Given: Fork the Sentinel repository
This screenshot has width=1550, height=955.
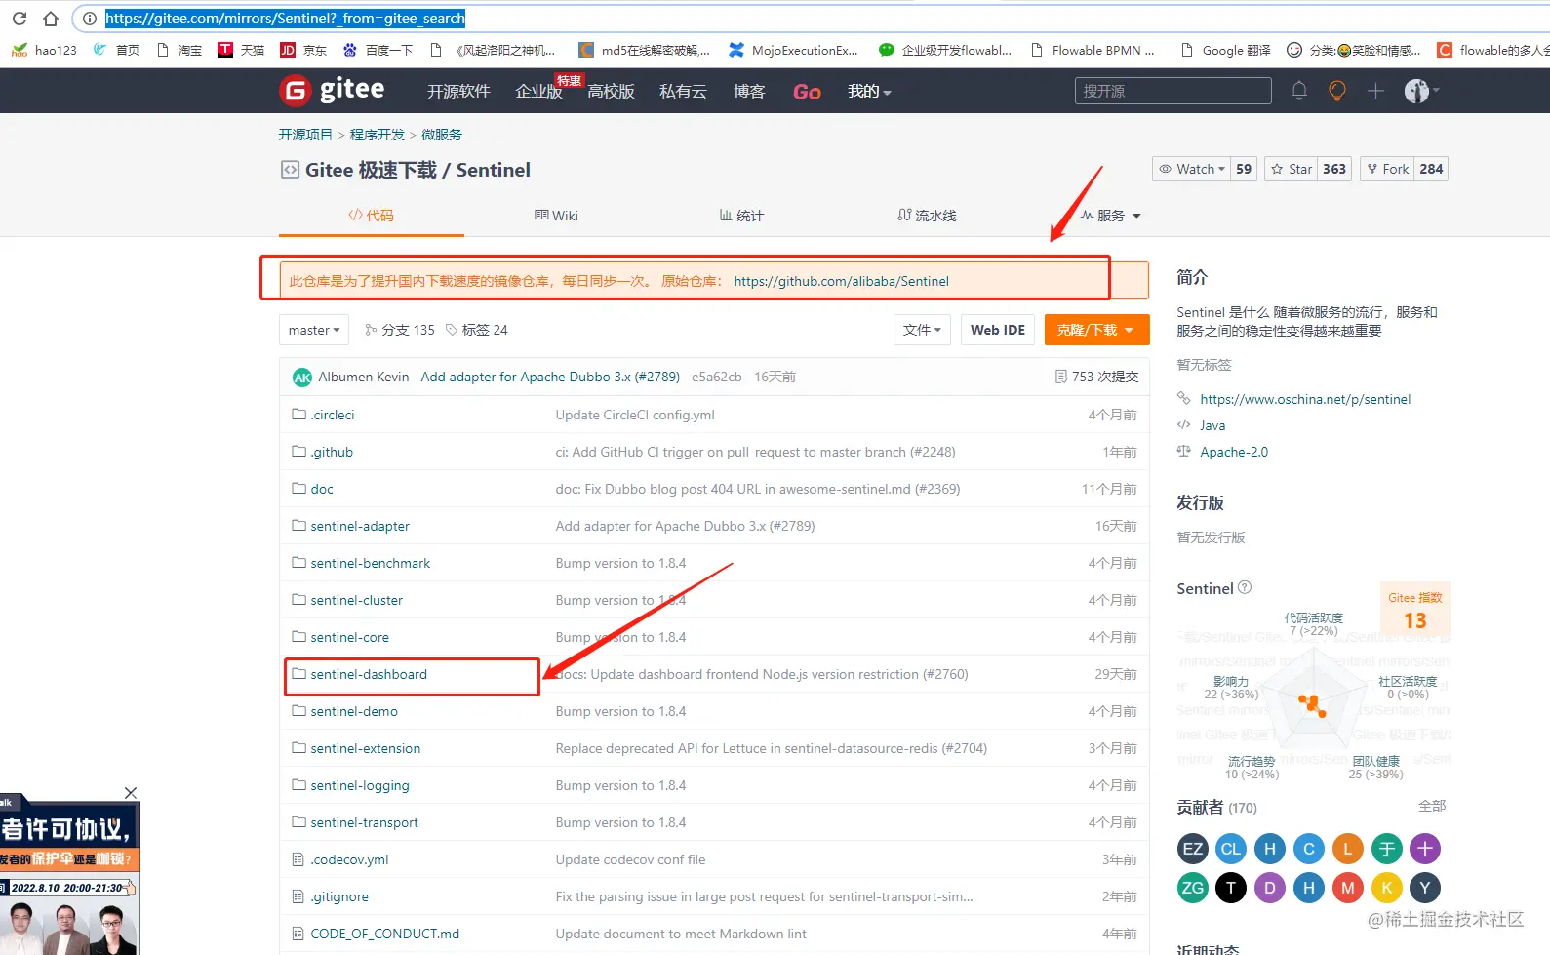Looking at the screenshot, I should click(1387, 169).
